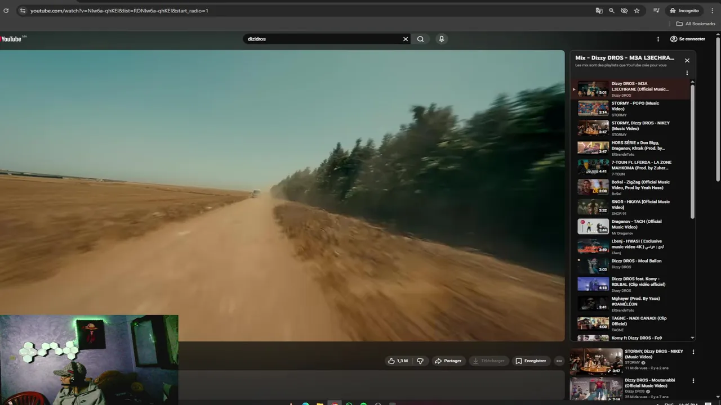Open options for the recommended NIKEY video
This screenshot has height=405, width=721.
tap(693, 352)
